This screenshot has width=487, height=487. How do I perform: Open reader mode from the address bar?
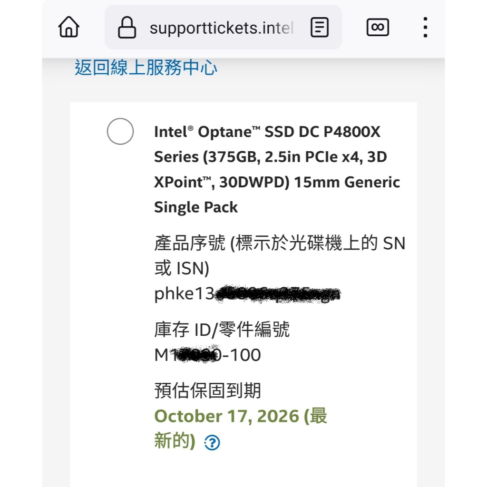pos(319,27)
